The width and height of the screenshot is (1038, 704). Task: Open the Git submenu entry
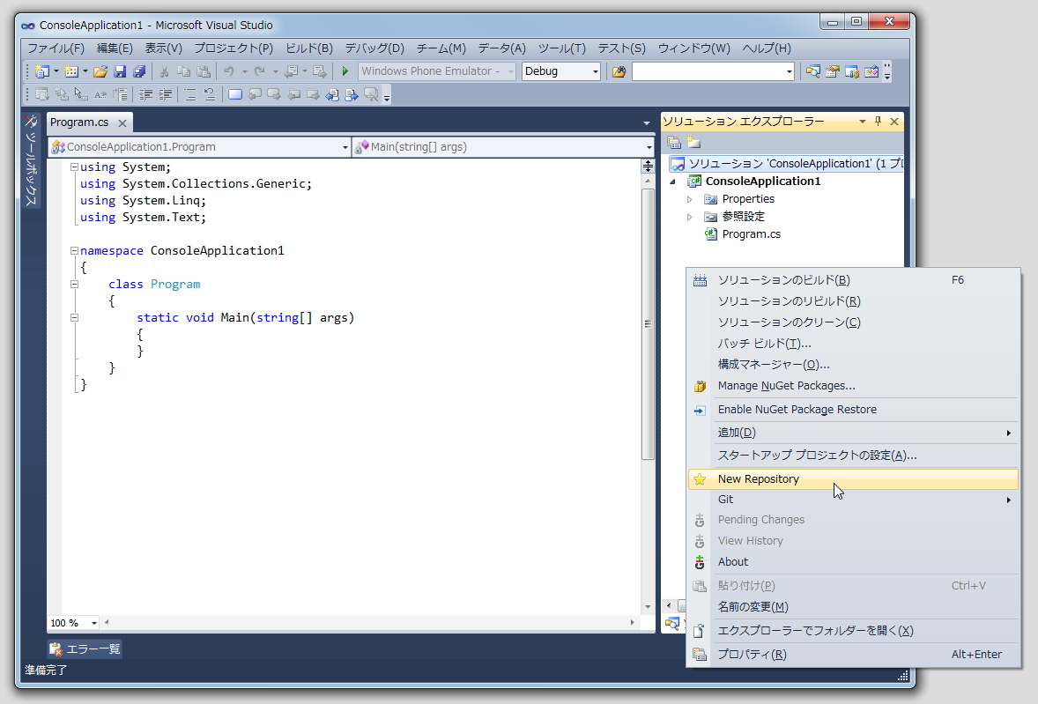(853, 500)
